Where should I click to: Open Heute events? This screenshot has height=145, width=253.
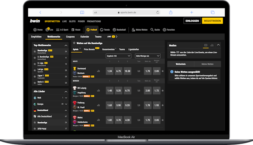76,30
